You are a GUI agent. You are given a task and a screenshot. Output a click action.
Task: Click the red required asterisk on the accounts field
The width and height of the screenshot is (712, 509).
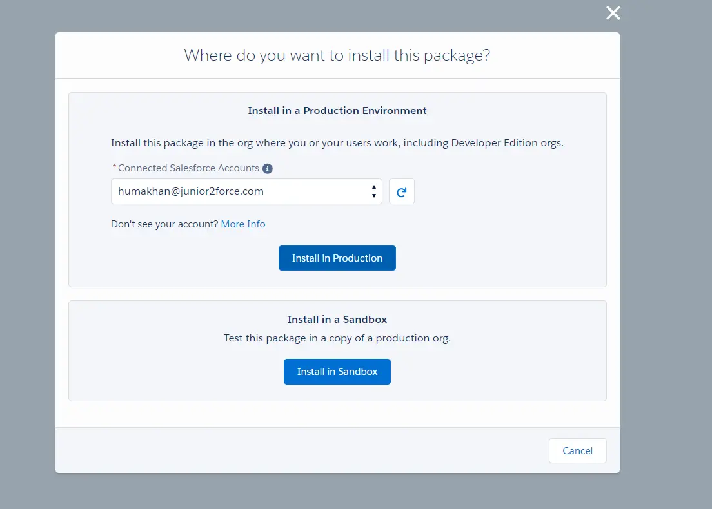point(114,168)
